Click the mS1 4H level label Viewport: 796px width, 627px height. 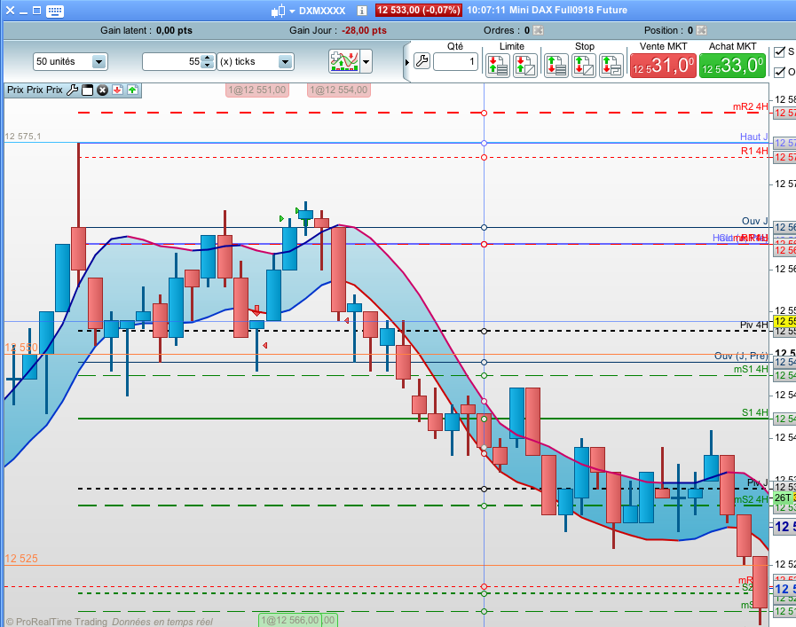tap(751, 369)
